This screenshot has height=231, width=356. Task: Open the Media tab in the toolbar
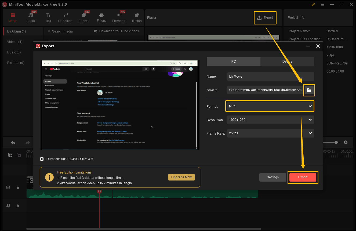pos(13,18)
